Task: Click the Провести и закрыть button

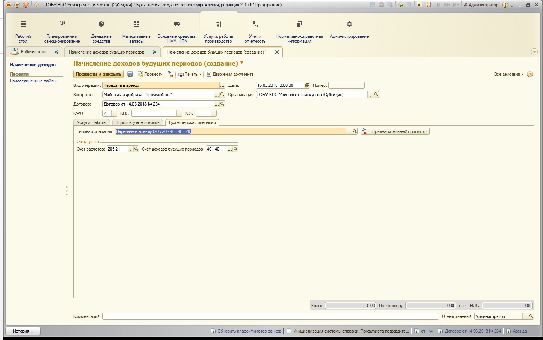Action: pyautogui.click(x=99, y=74)
